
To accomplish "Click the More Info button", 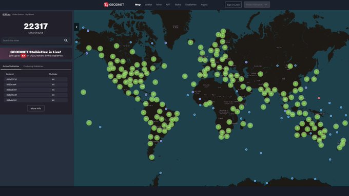I will pos(35,108).
